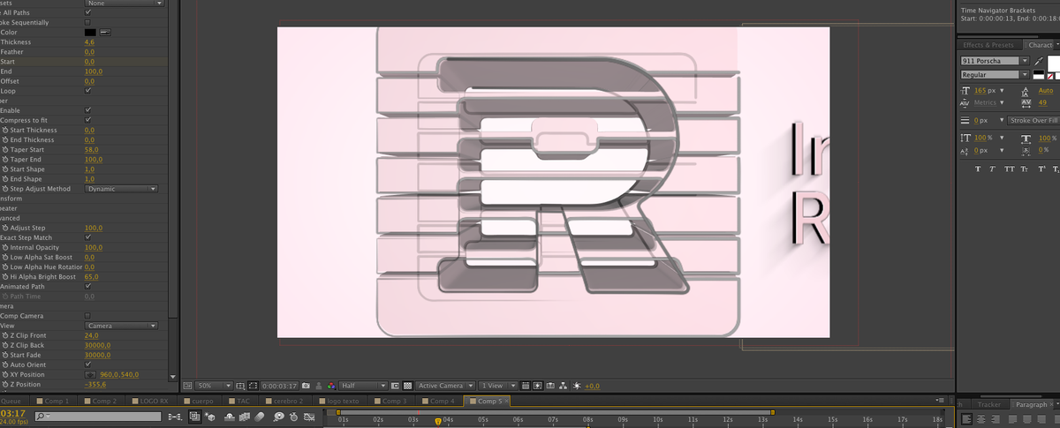Toggle the Internal Opacity stopwatch
Screen dimensions: 1060x428
coord(5,247)
